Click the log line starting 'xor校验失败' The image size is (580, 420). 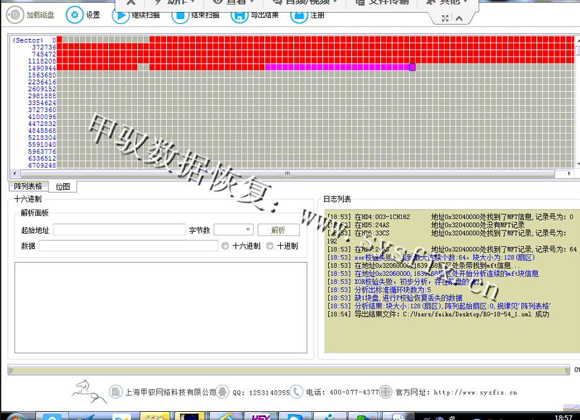coord(431,258)
